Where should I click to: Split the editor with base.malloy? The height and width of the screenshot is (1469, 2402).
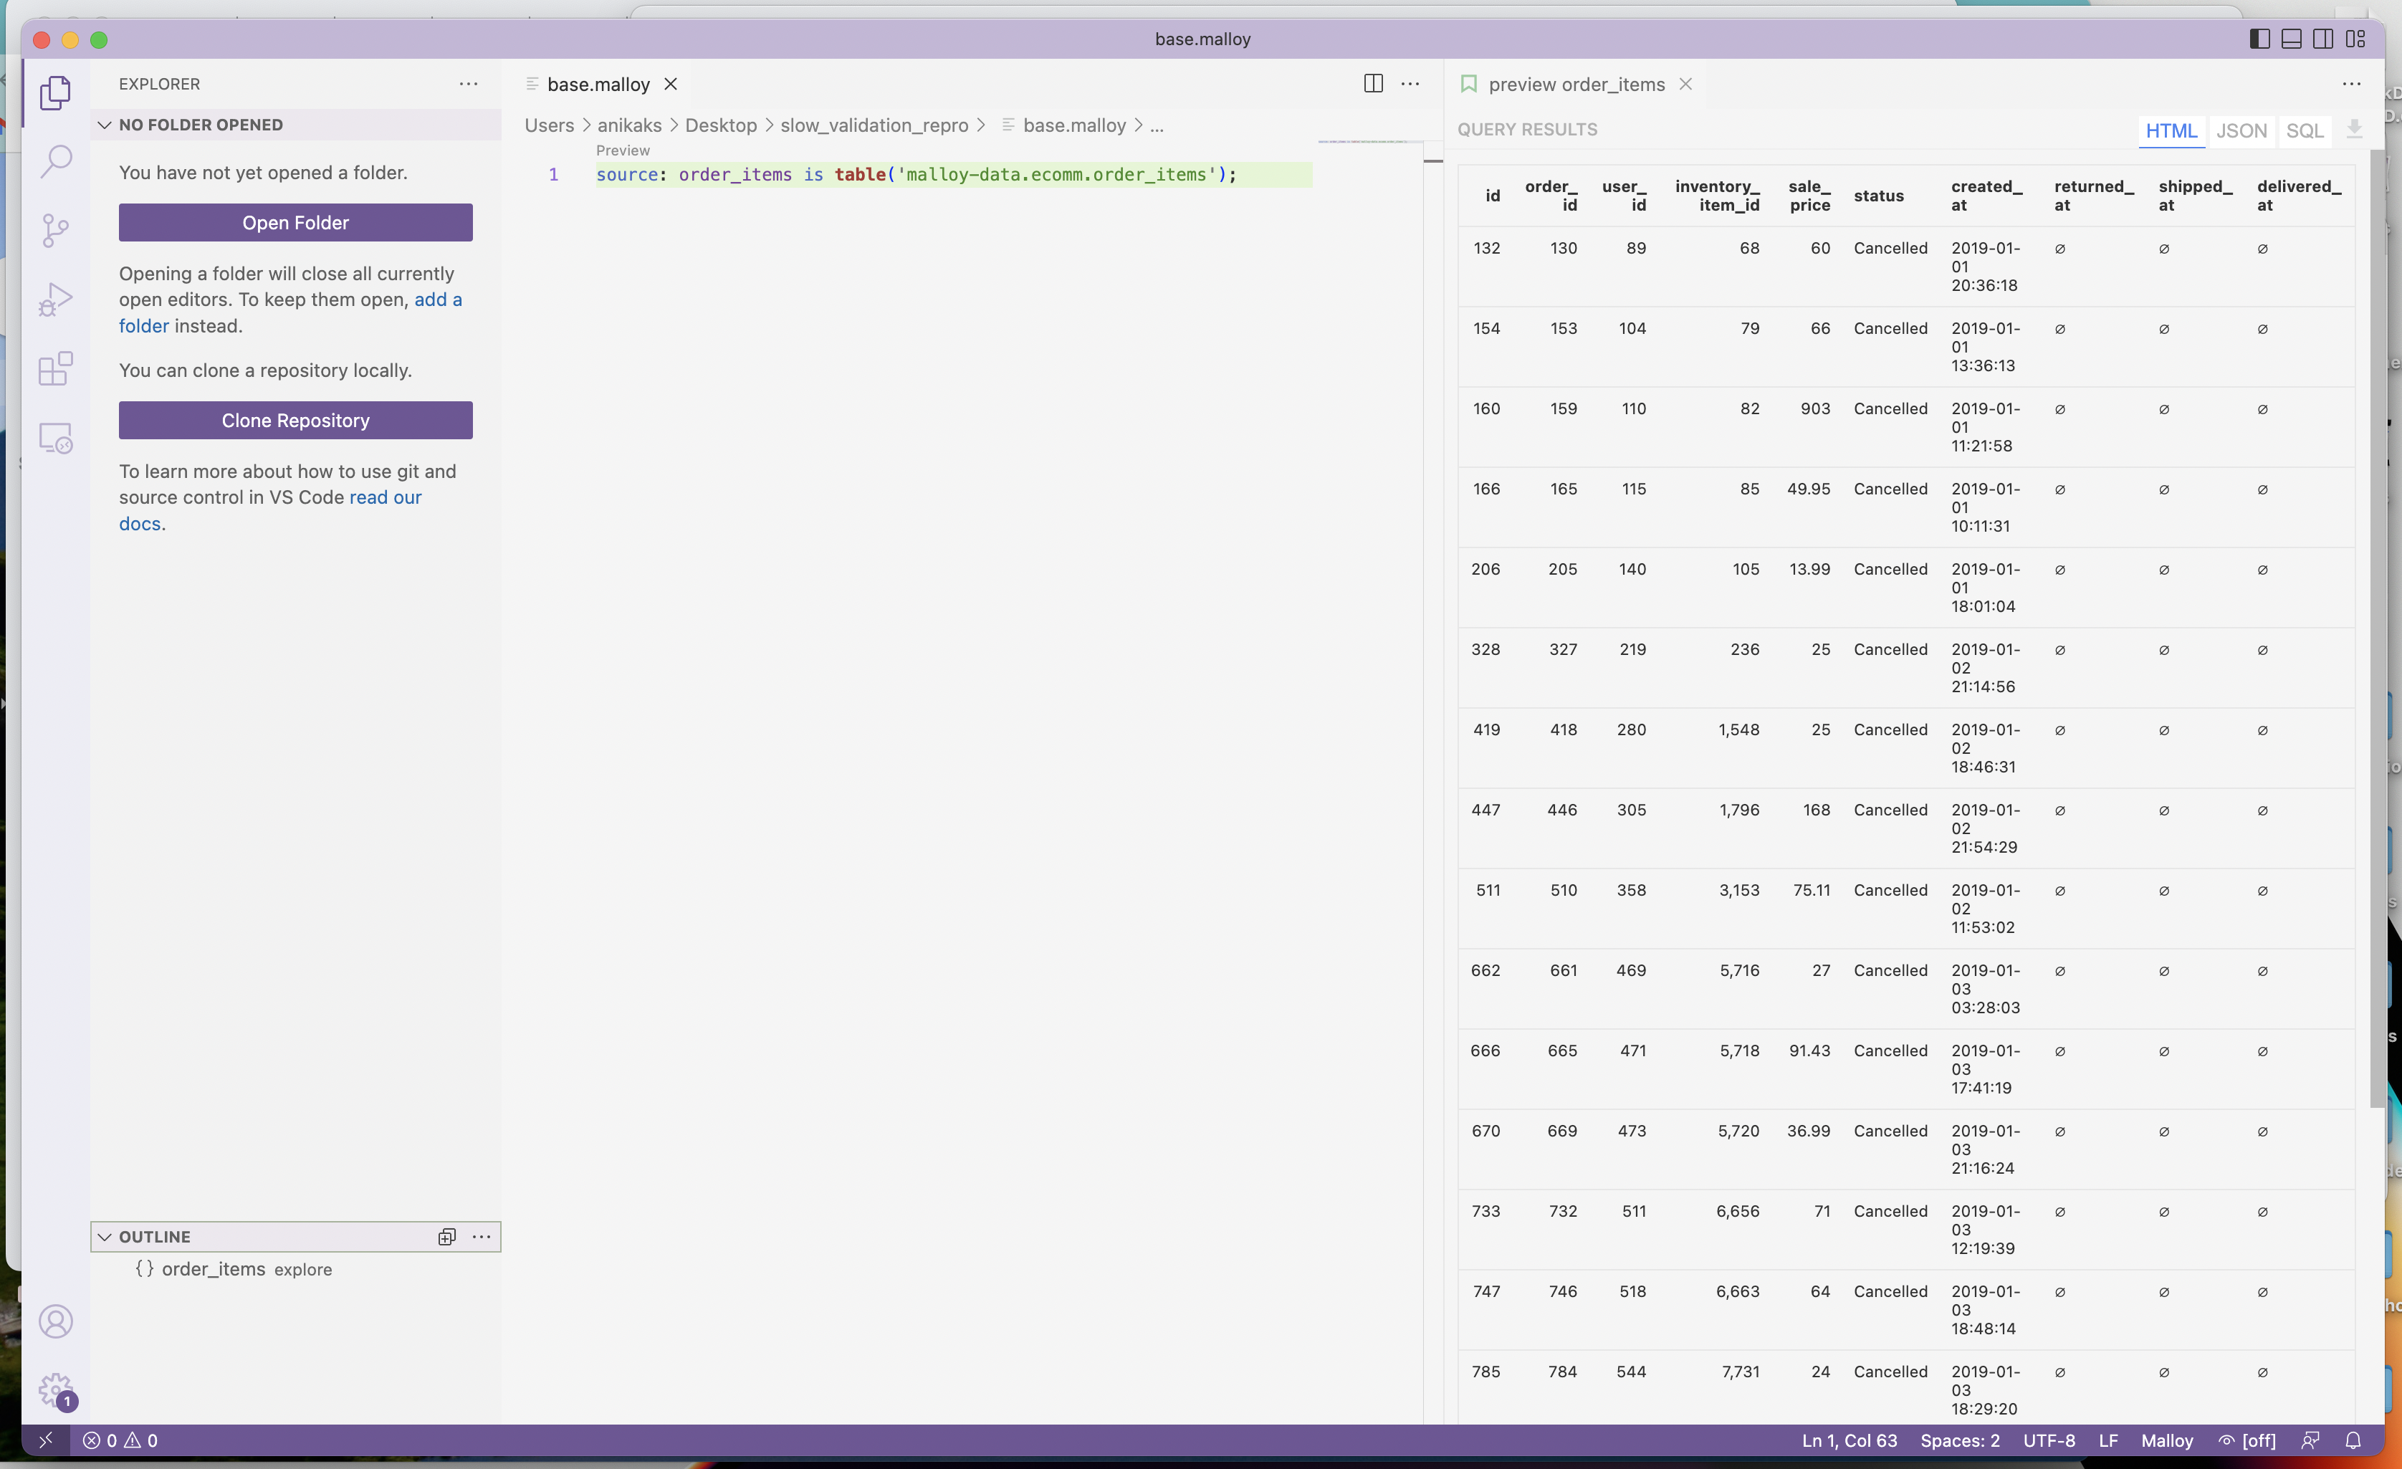pyautogui.click(x=1372, y=84)
